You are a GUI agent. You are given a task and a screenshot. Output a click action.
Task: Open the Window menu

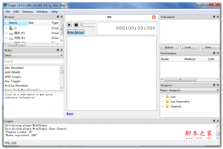[42, 12]
